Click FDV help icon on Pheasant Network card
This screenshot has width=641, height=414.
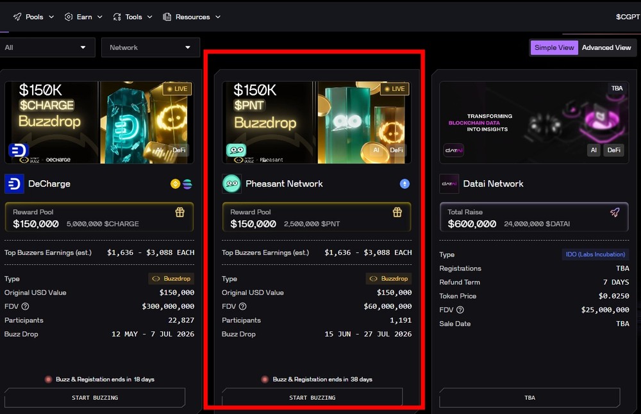coord(242,306)
